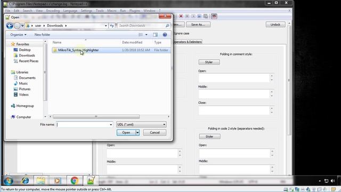This screenshot has height=192, width=341.
Task: Click the Open button
Action: (126, 133)
